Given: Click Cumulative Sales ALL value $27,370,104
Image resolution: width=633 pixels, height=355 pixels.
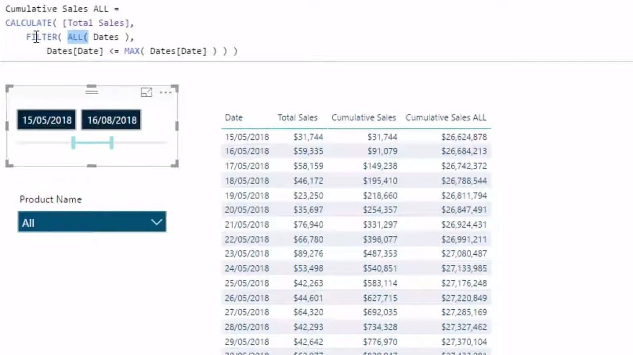Looking at the screenshot, I should [x=464, y=342].
